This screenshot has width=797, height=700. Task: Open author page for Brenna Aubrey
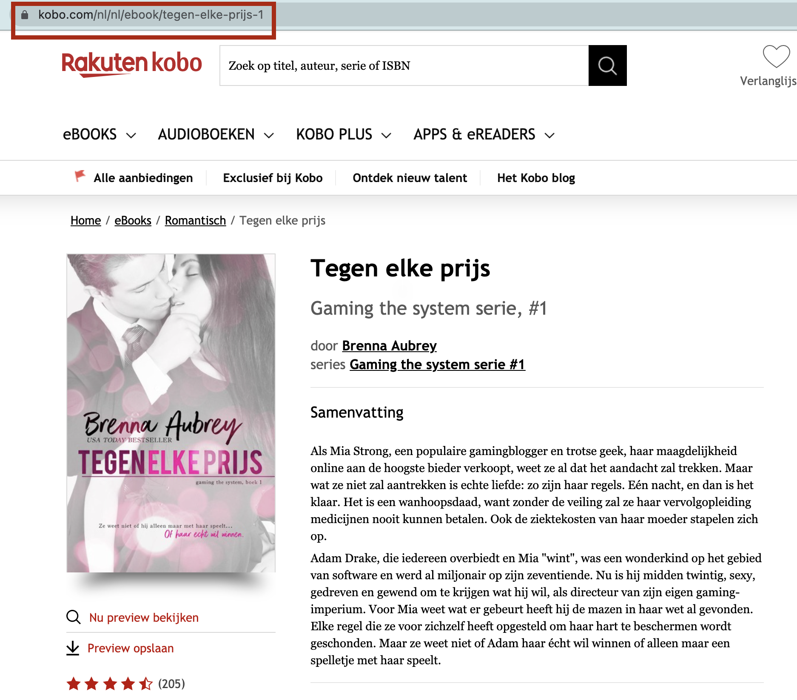tap(389, 346)
